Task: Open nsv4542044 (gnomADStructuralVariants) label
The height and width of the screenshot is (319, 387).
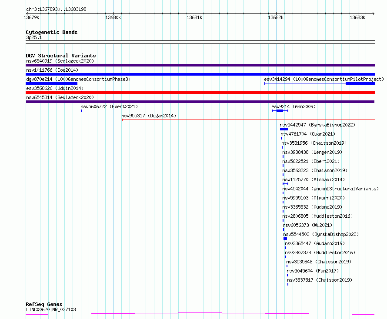Action: pos(330,189)
